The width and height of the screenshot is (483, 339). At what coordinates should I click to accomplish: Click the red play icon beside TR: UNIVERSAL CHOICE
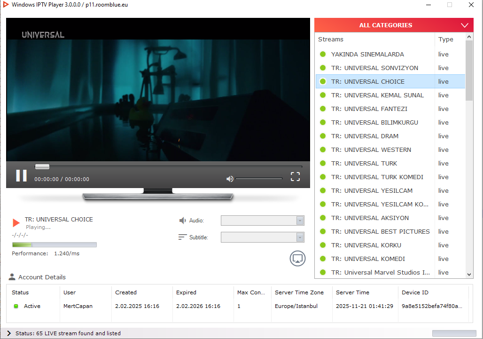click(16, 222)
